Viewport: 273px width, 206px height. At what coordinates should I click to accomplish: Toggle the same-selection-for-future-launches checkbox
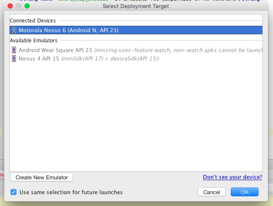(14, 192)
